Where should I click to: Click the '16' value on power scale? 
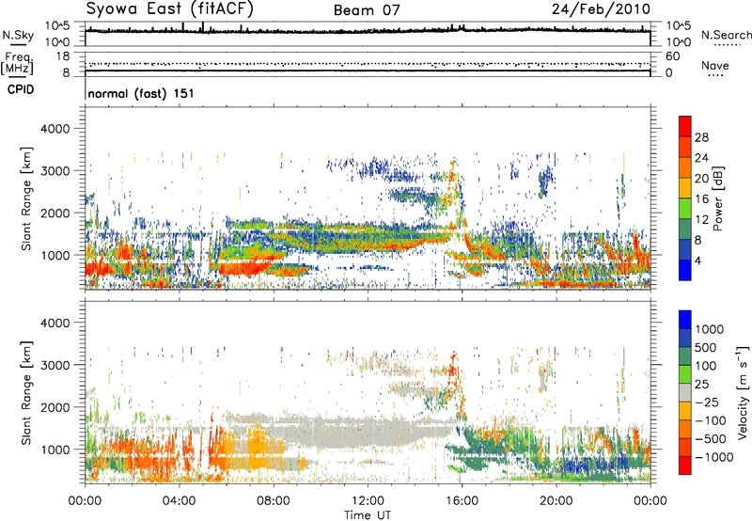point(701,199)
